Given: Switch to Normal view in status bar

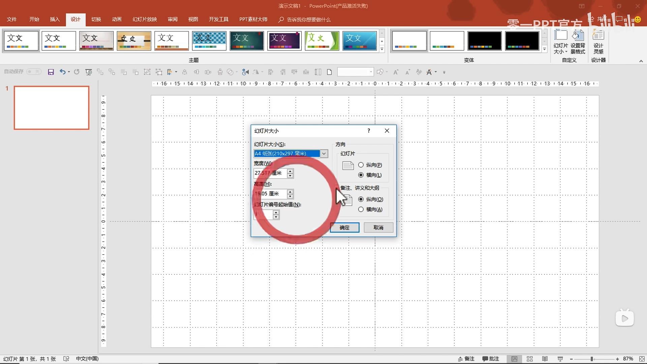Looking at the screenshot, I should click(514, 359).
